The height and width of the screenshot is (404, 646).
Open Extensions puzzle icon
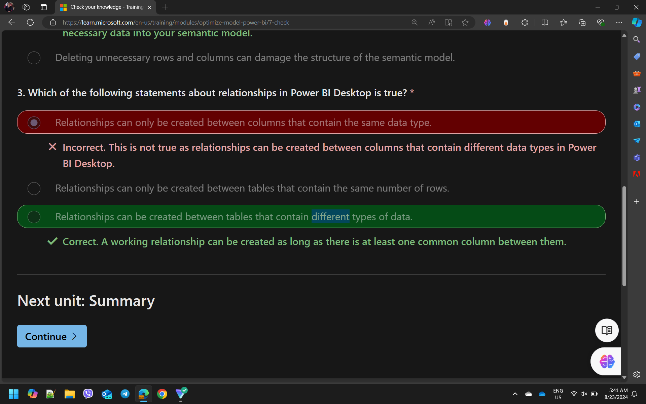click(525, 23)
